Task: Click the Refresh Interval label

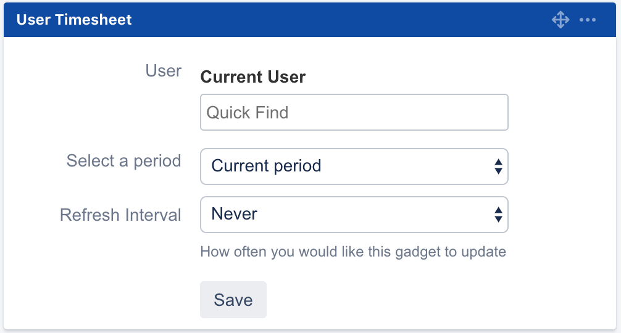Action: pos(120,215)
